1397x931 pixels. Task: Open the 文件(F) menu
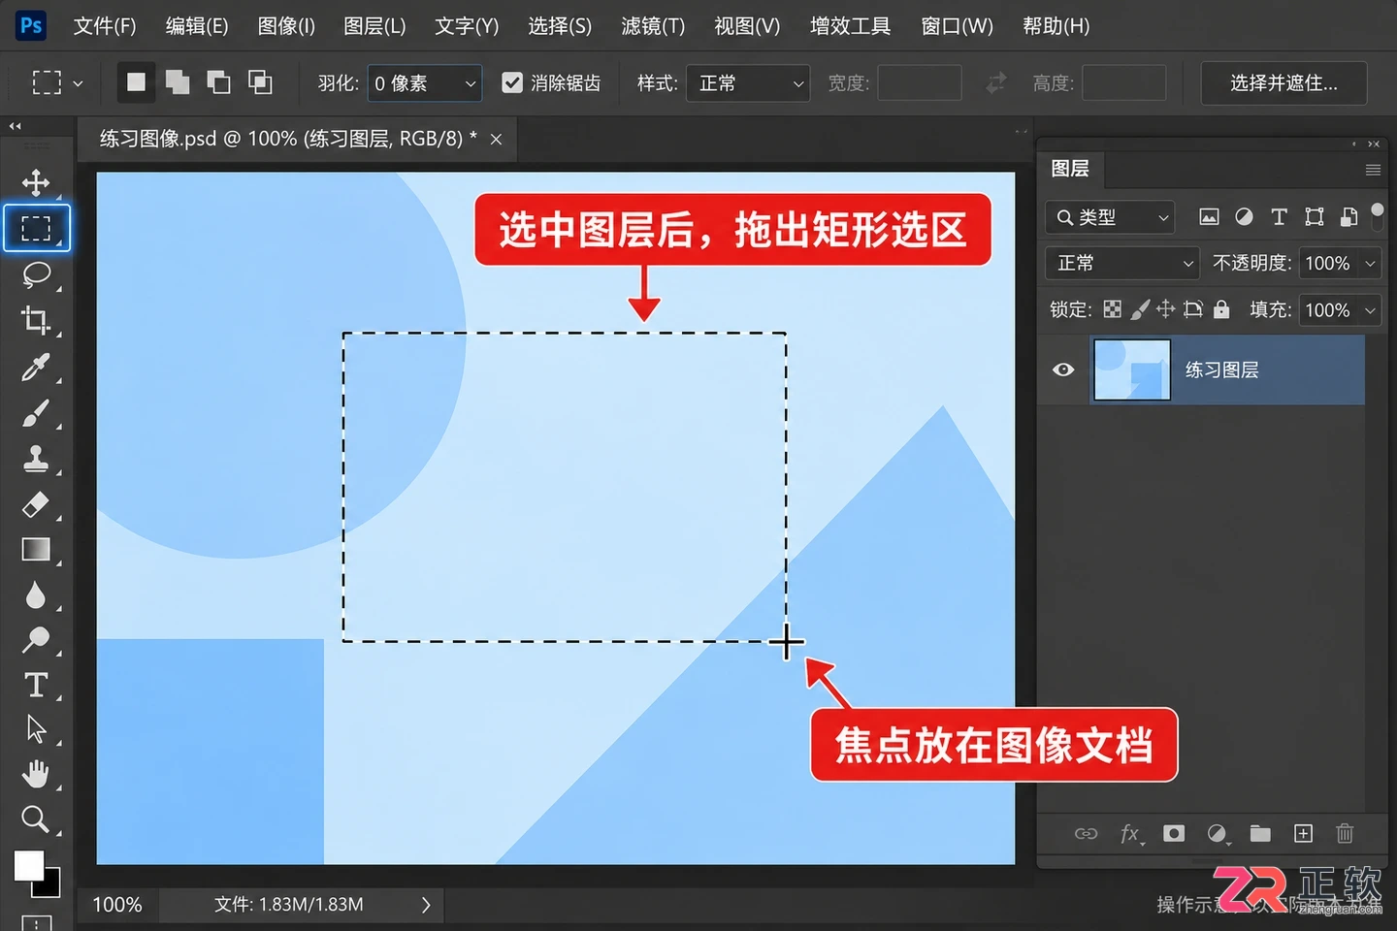pyautogui.click(x=105, y=26)
